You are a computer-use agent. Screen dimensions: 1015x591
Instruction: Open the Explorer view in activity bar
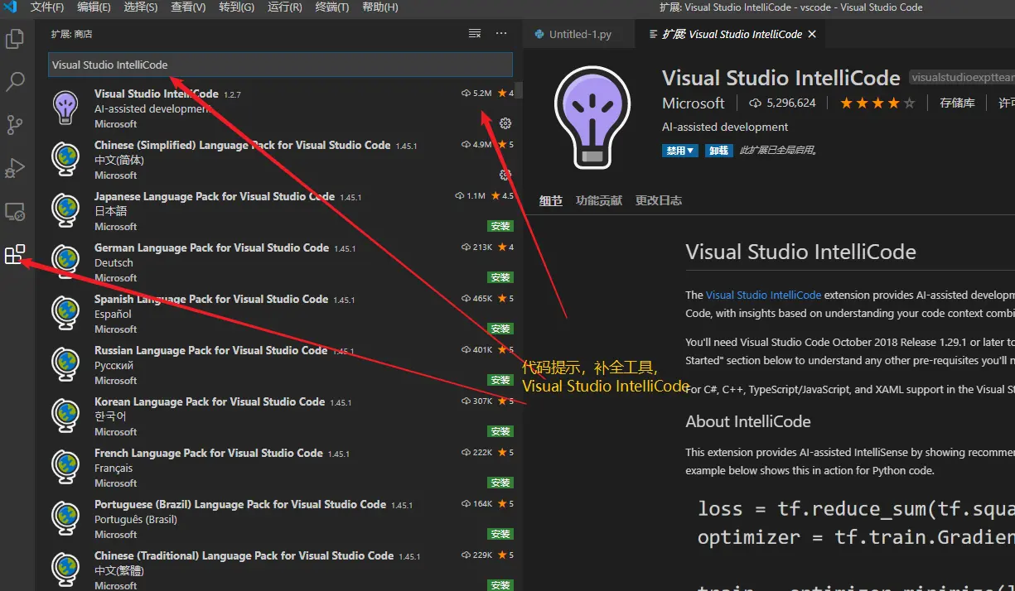(x=15, y=38)
